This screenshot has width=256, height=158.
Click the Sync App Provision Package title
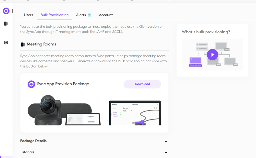click(63, 84)
